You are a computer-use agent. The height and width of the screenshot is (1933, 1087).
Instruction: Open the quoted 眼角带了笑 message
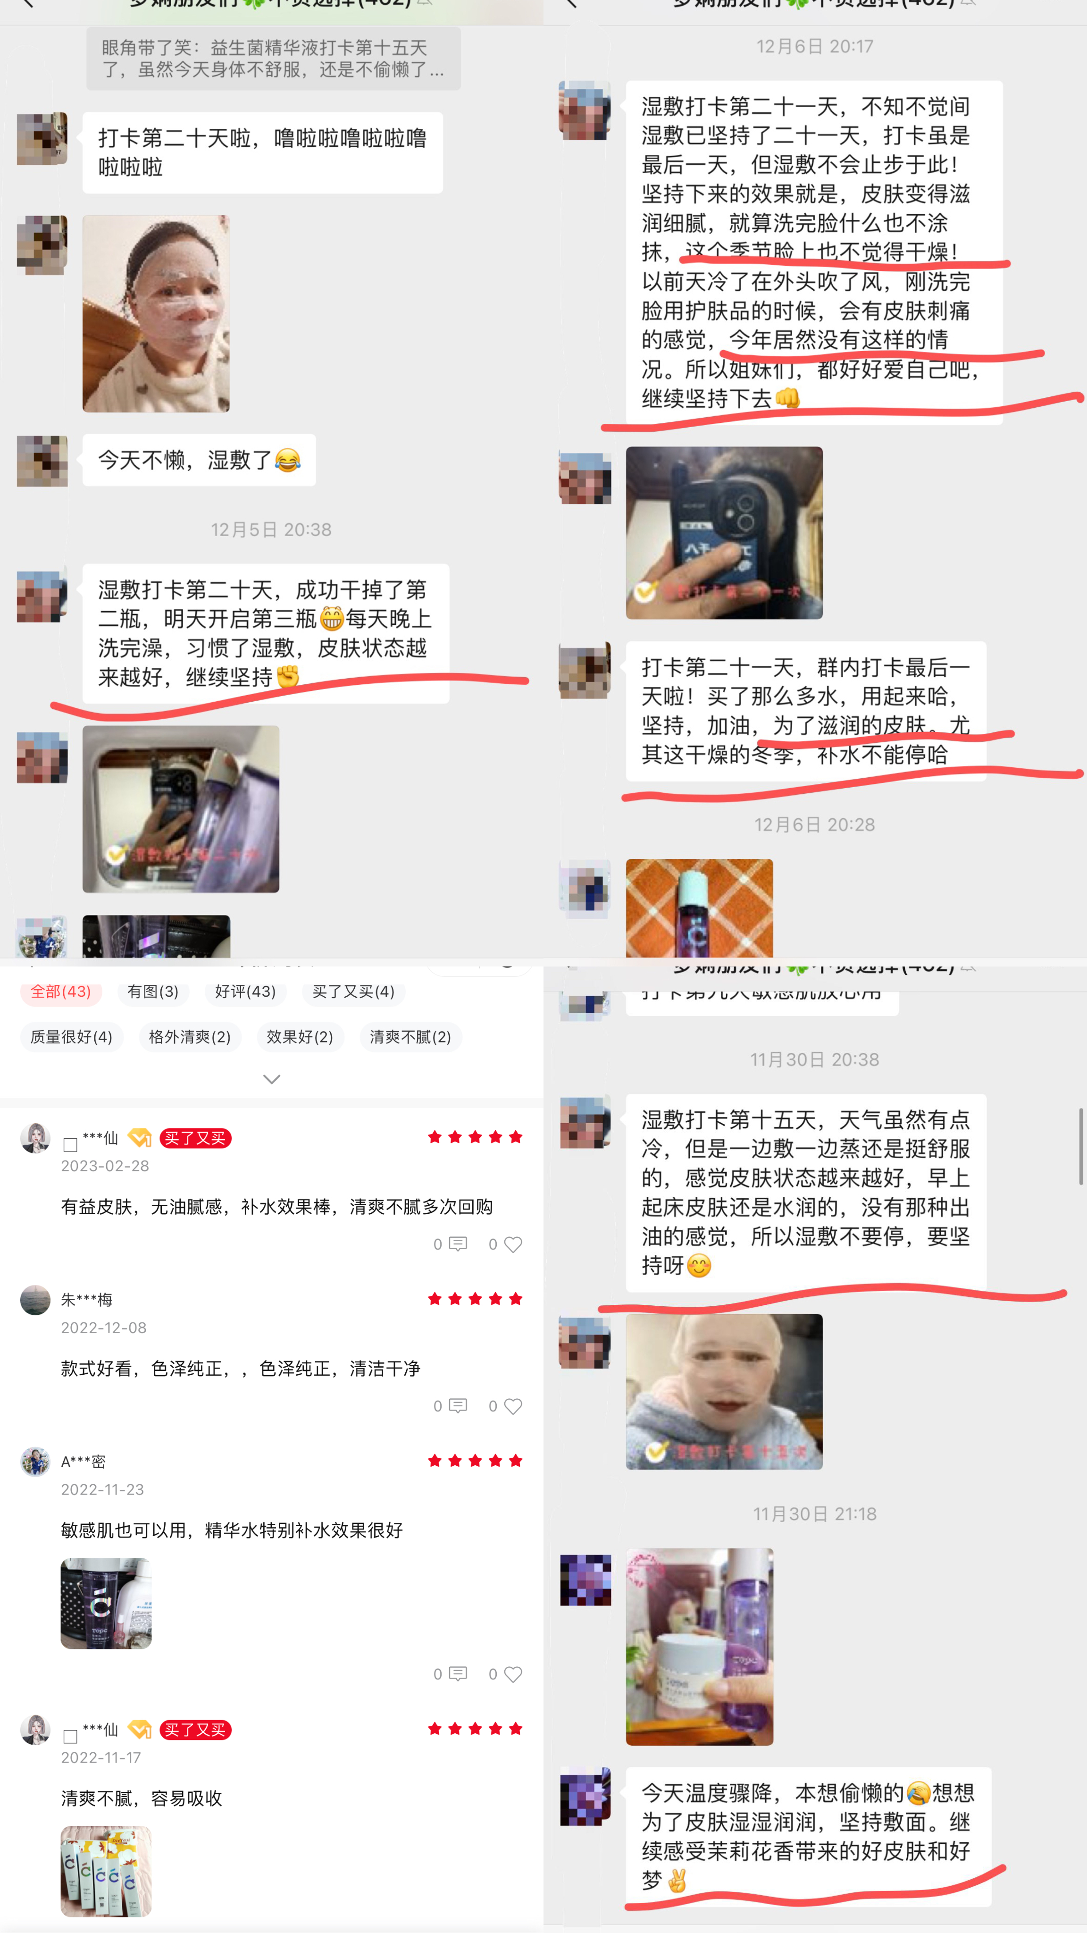point(273,59)
